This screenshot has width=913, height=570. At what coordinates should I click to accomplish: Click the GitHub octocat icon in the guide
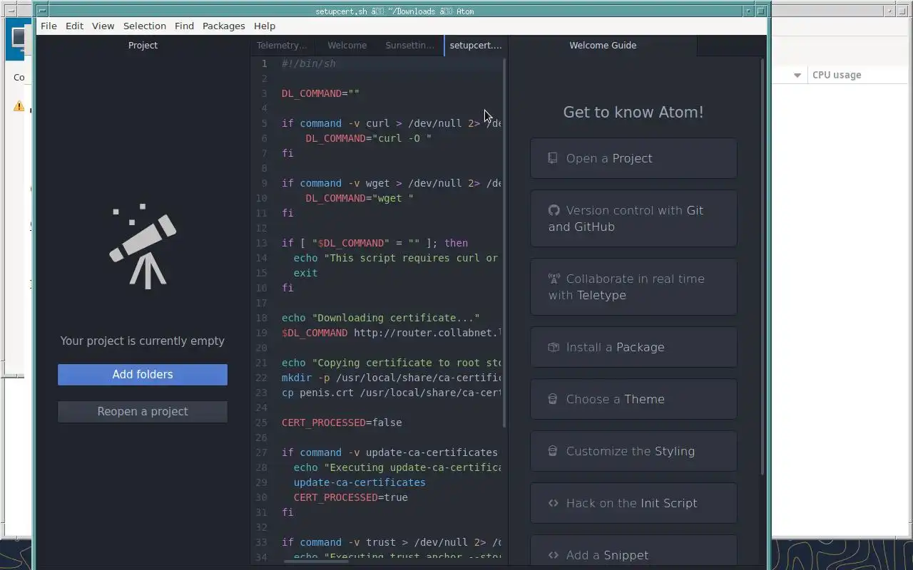[554, 210]
